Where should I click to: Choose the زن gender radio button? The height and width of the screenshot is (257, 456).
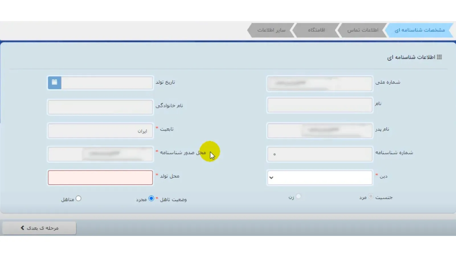coord(298,196)
